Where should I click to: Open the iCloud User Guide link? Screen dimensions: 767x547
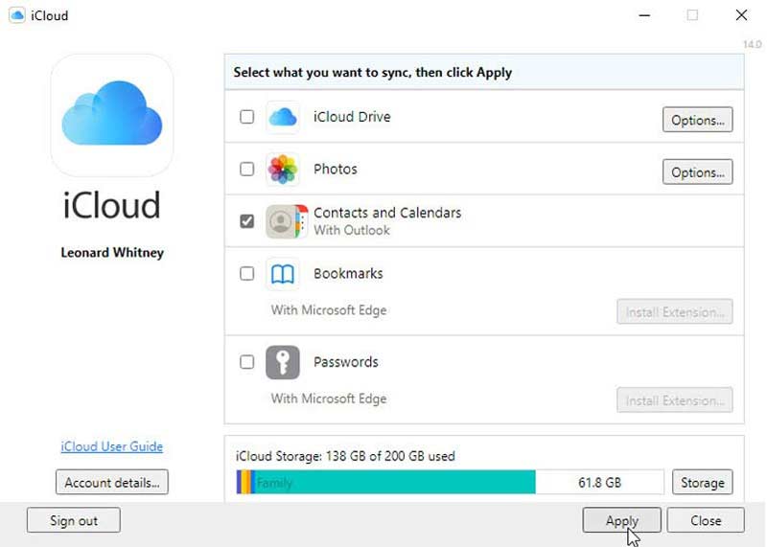(x=112, y=446)
